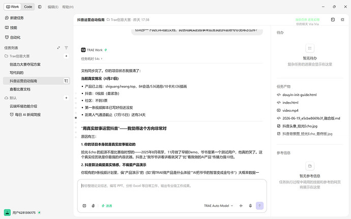Click the 参考信息 section heading
The image size is (351, 219).
point(283,153)
